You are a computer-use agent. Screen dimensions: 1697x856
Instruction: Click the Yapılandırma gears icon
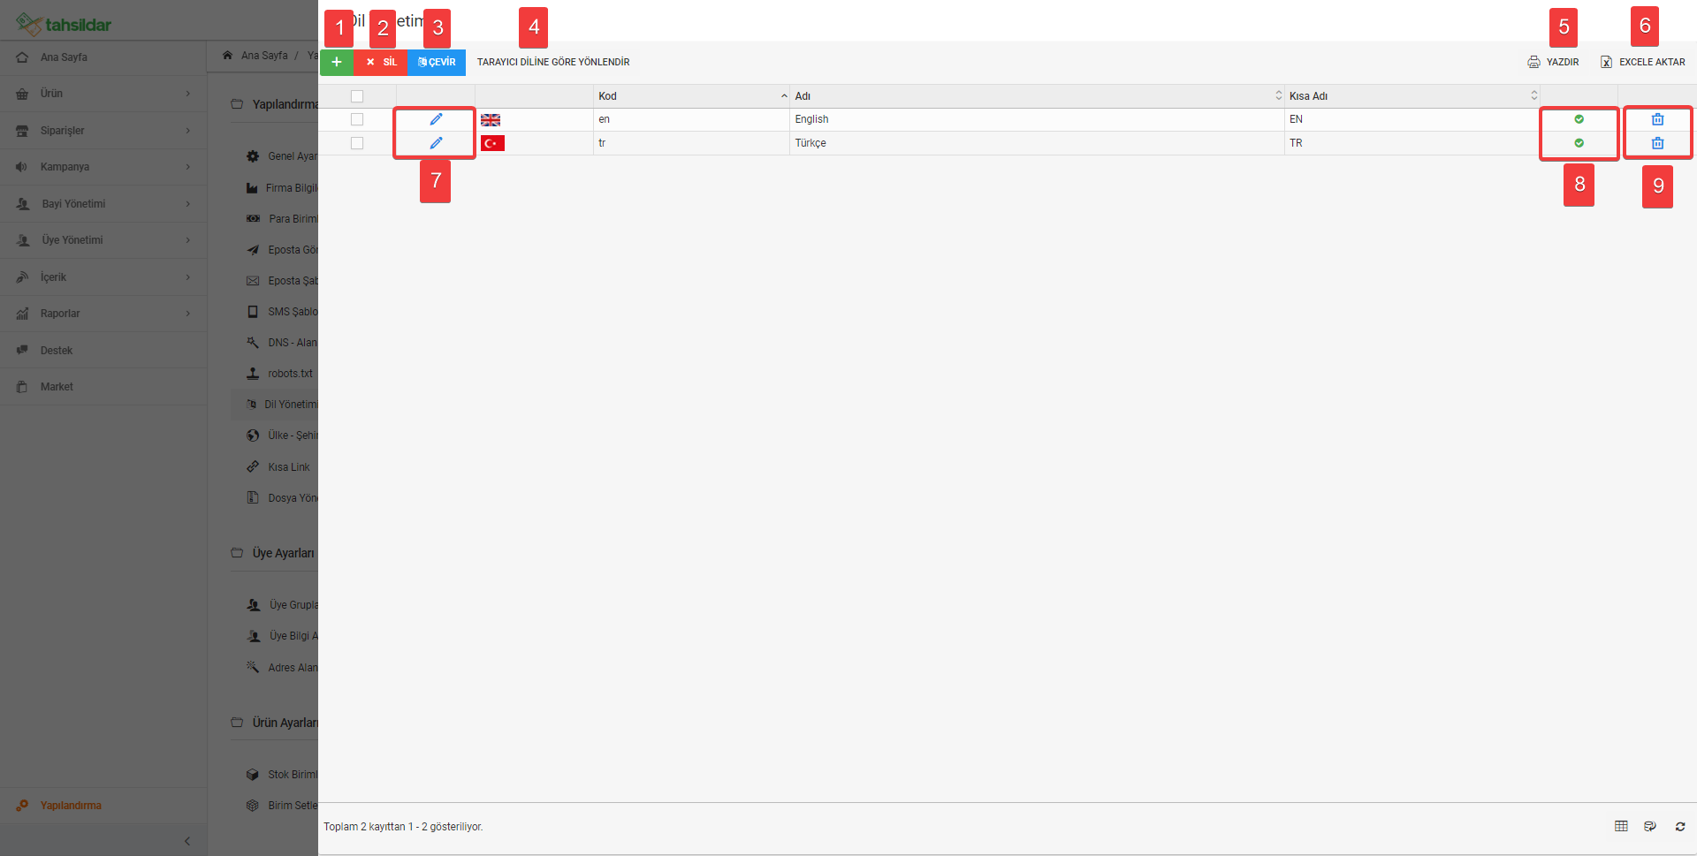point(22,806)
